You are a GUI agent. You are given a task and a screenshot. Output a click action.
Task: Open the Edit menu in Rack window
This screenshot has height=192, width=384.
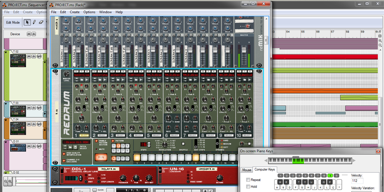[x=63, y=12]
